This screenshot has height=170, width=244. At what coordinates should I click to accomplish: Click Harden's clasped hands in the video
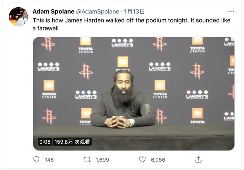[x=118, y=122]
